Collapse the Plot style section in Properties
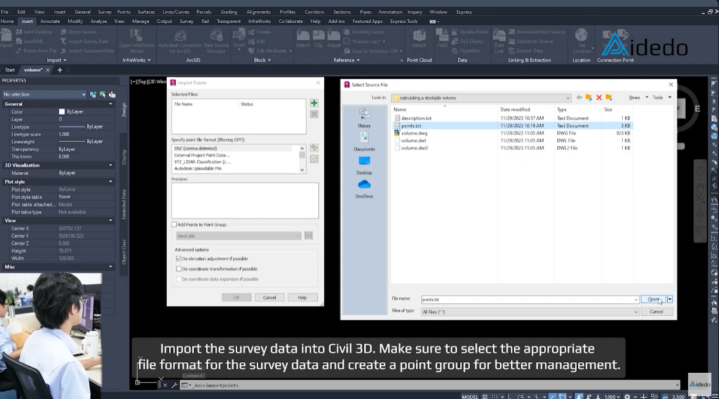The image size is (719, 399). coord(110,182)
